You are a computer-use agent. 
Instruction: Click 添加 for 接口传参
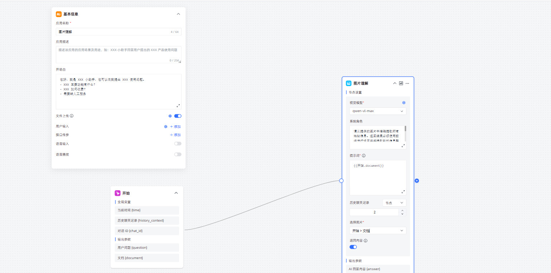coord(175,135)
